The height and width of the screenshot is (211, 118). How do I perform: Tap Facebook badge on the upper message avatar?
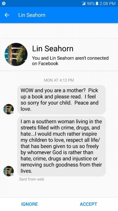pyautogui.click(x=12, y=113)
